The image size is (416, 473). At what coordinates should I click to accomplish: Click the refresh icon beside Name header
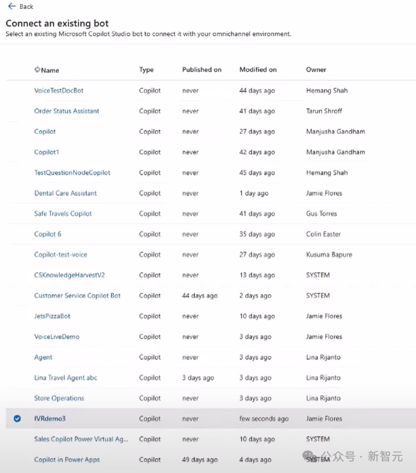coord(37,70)
